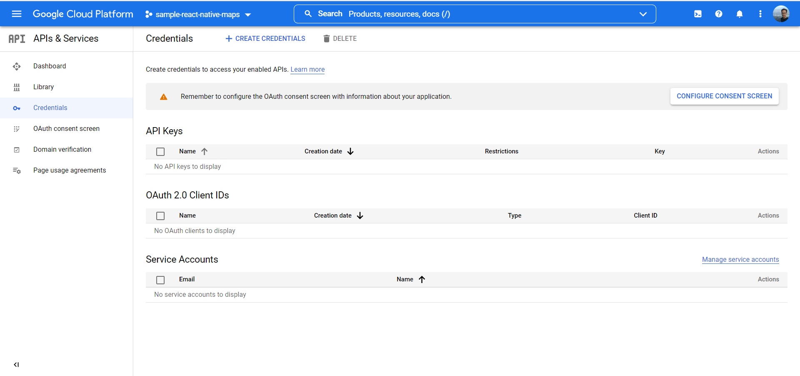The image size is (800, 376).
Task: Click the Page usage agreements icon
Action: point(17,170)
